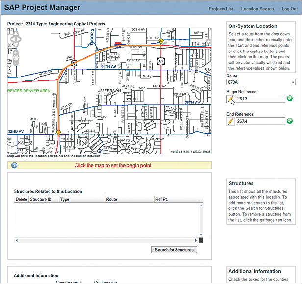Pan the map right with the arrow control
This screenshot has width=302, height=284.
pos(19,39)
